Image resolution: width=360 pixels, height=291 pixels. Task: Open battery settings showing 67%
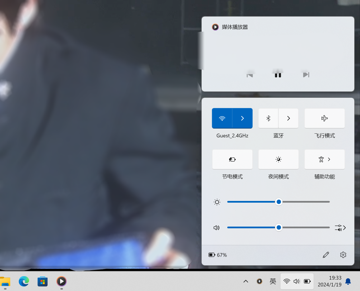pos(218,255)
